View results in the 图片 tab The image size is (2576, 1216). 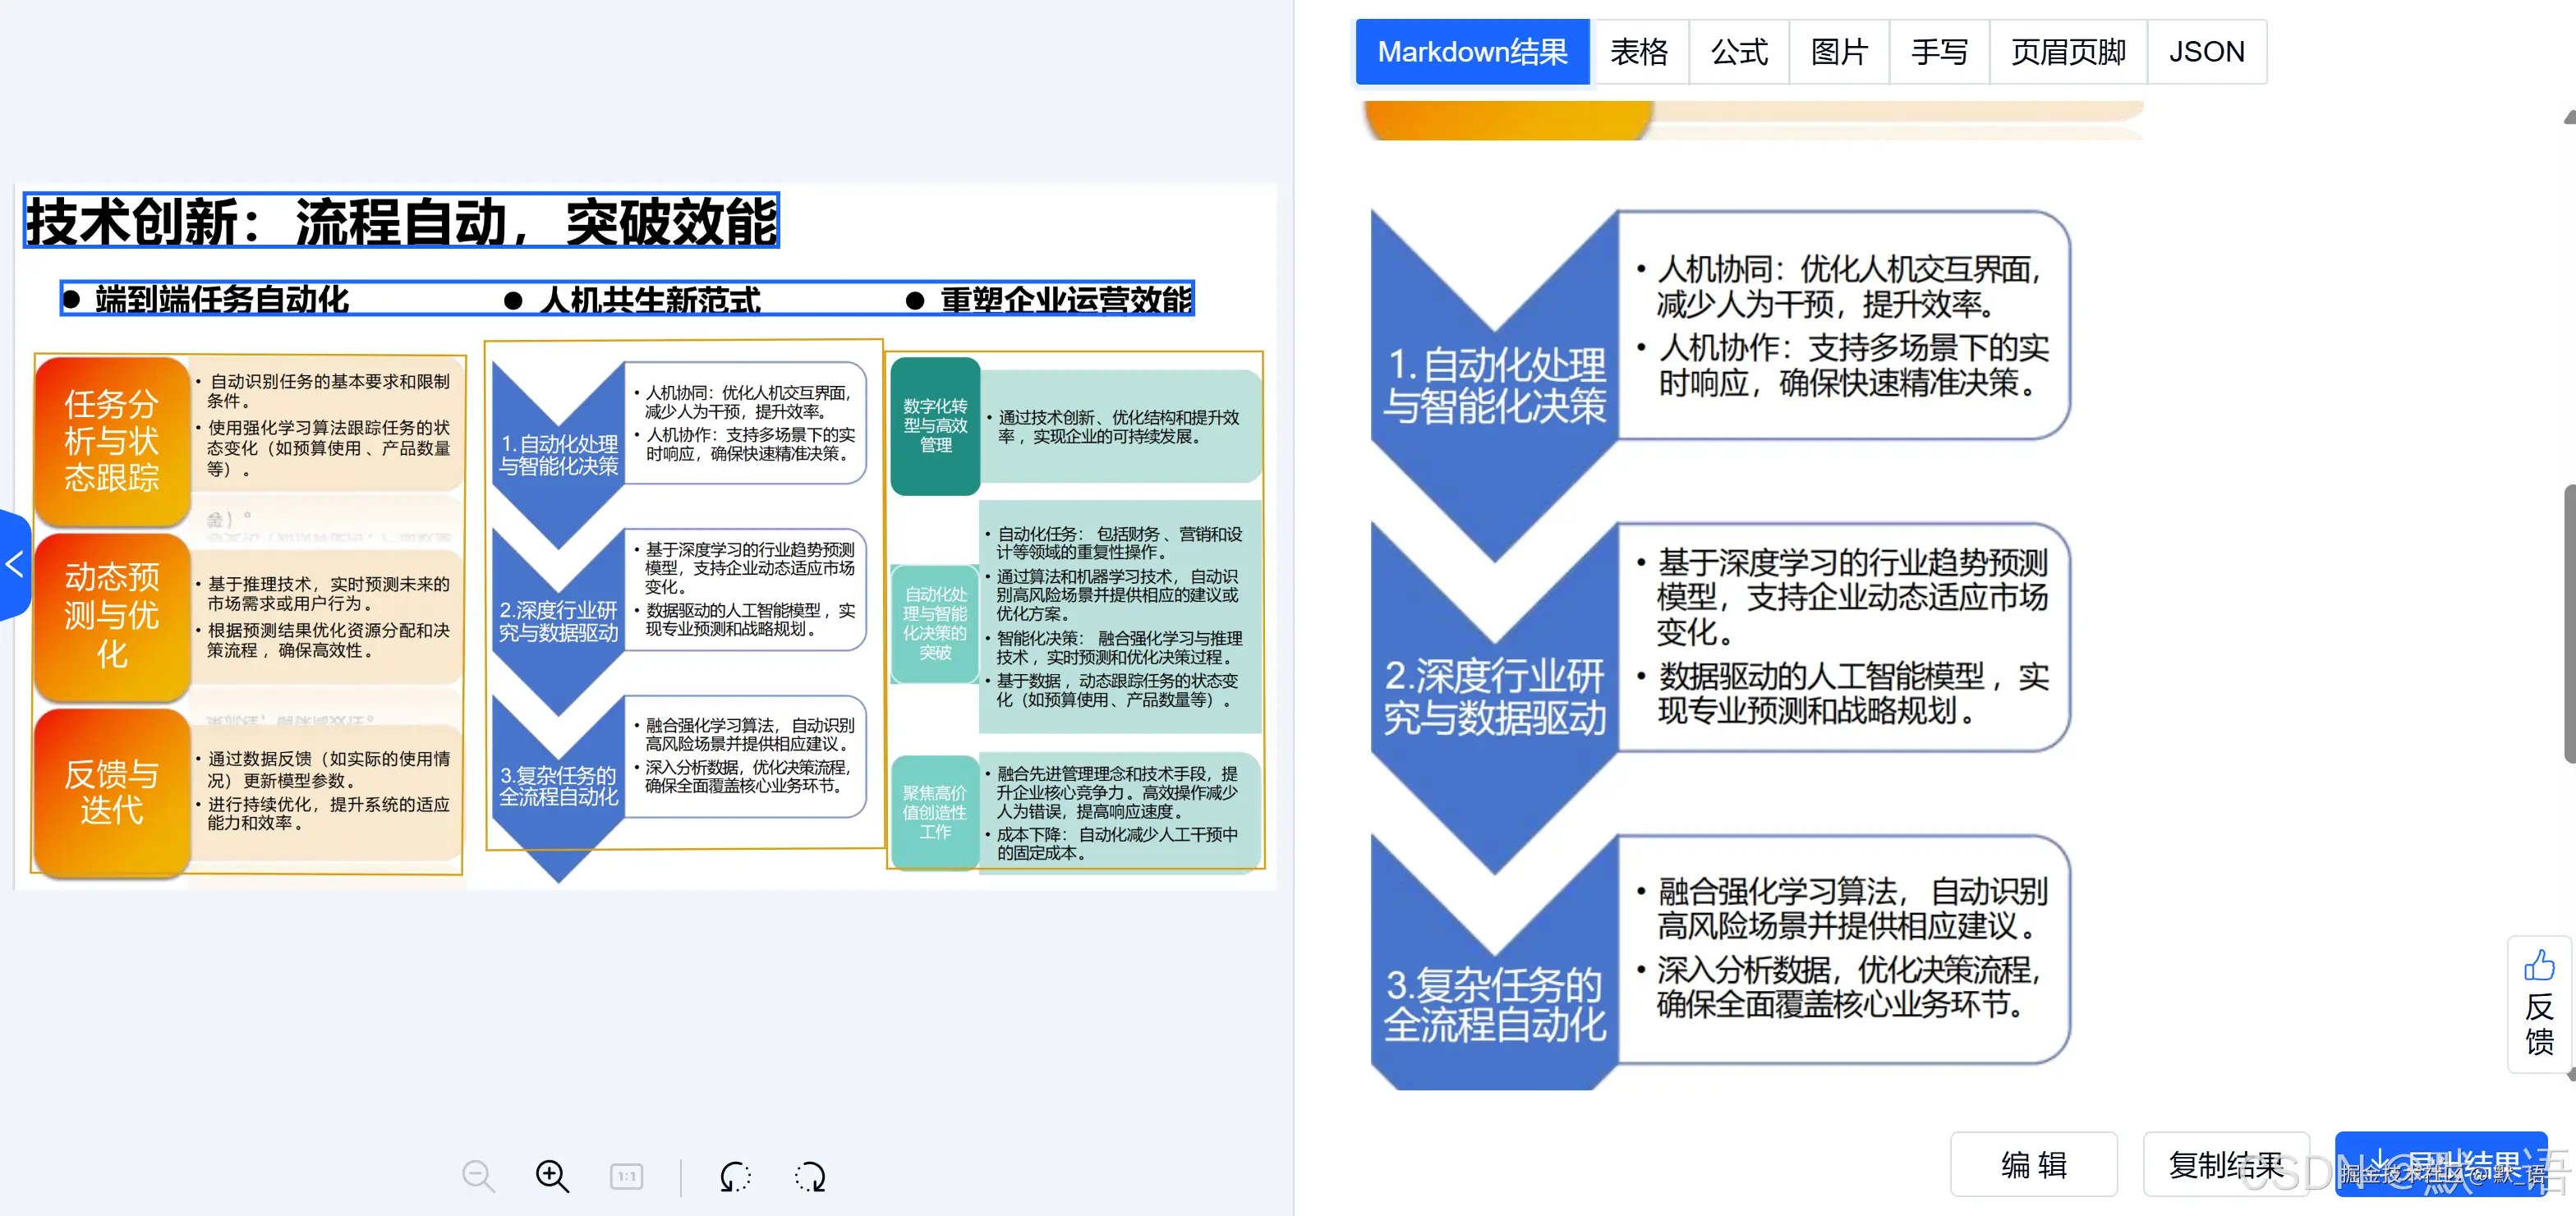(x=1838, y=51)
